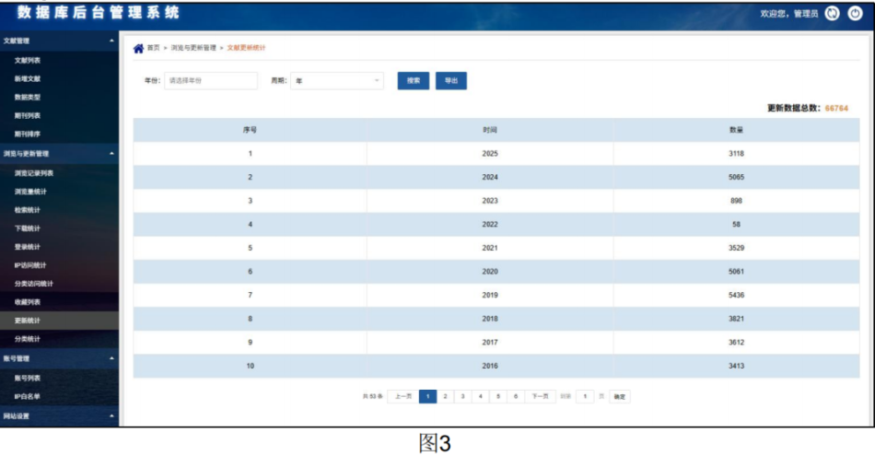Open 期刊排序 in the sidebar
This screenshot has width=875, height=456.
click(28, 134)
